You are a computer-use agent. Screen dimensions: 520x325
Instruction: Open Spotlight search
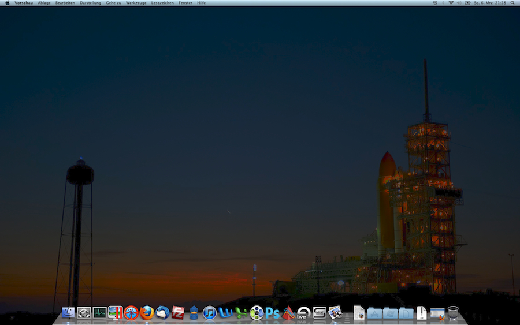pyautogui.click(x=512, y=3)
